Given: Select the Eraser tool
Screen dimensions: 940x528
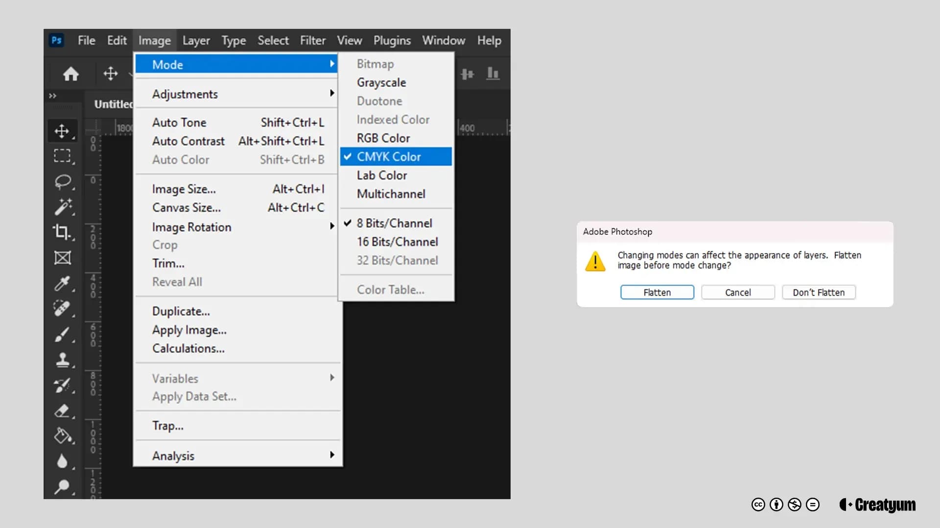Looking at the screenshot, I should click(x=62, y=411).
